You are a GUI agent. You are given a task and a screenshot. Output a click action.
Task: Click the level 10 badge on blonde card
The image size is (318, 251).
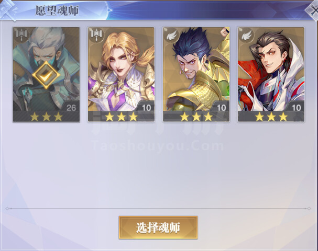coord(146,108)
